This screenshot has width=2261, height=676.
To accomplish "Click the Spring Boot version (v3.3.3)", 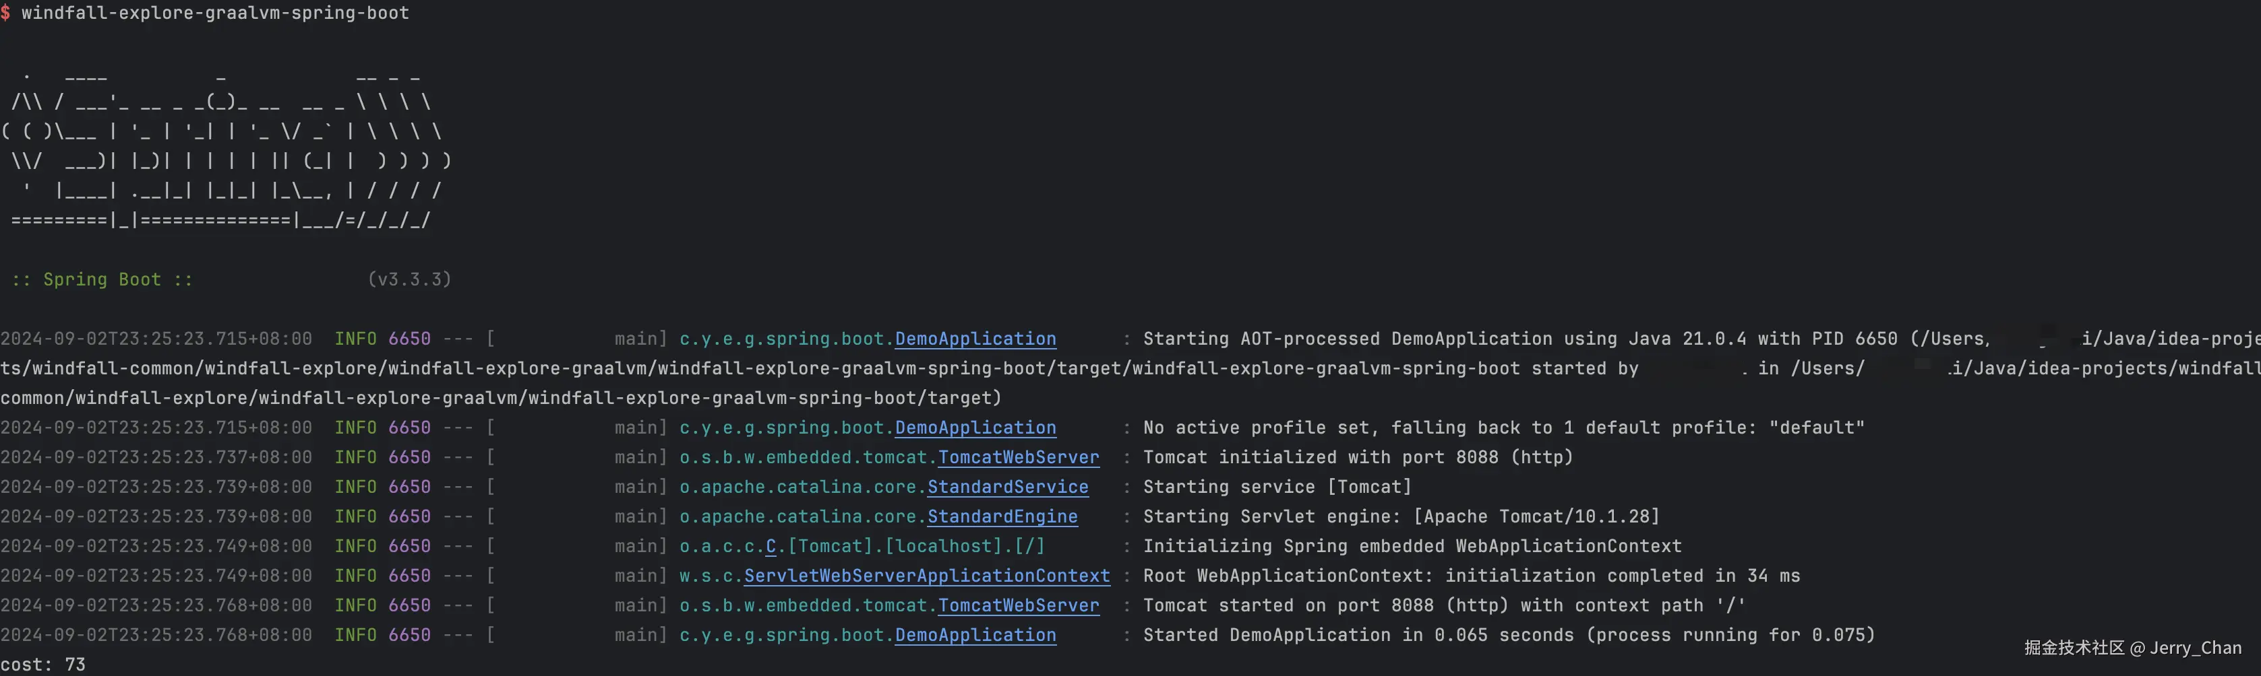I will point(409,279).
